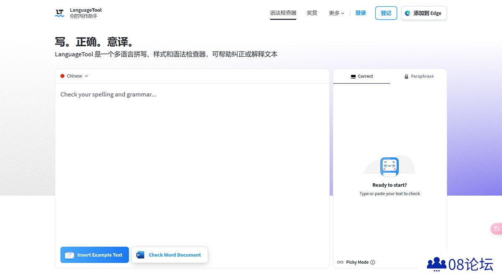The height and width of the screenshot is (277, 502).
Task: Switch to the Correct tab
Action: (x=361, y=76)
